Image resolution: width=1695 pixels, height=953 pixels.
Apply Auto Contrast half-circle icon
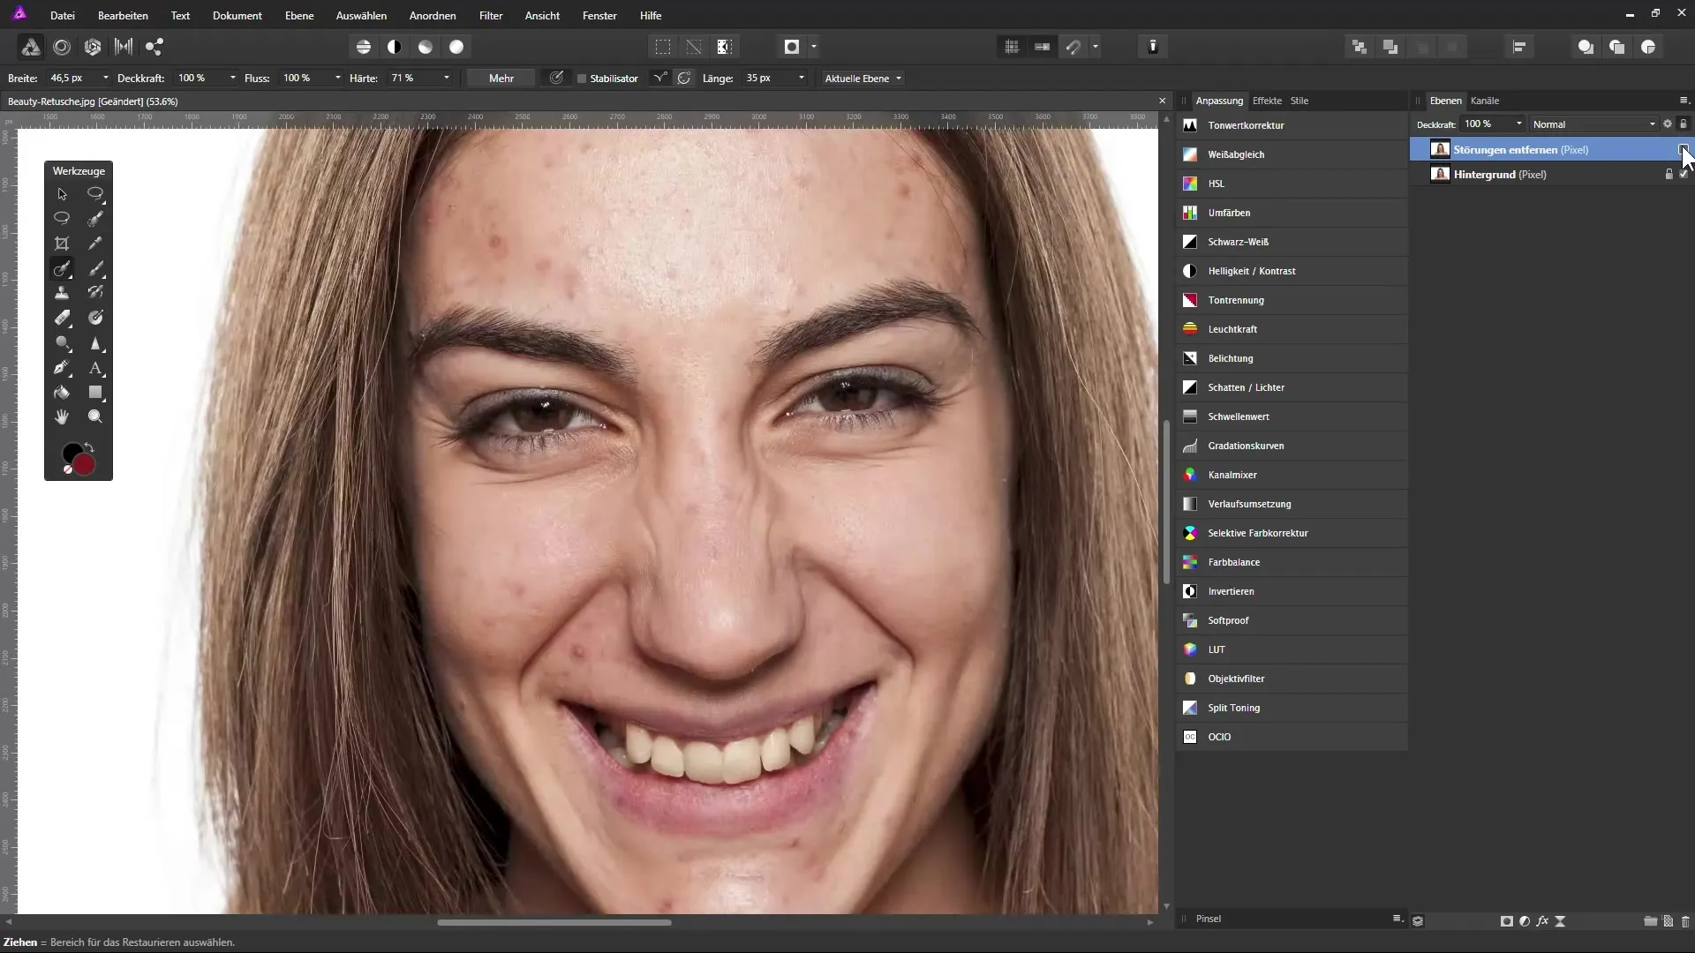(x=395, y=47)
